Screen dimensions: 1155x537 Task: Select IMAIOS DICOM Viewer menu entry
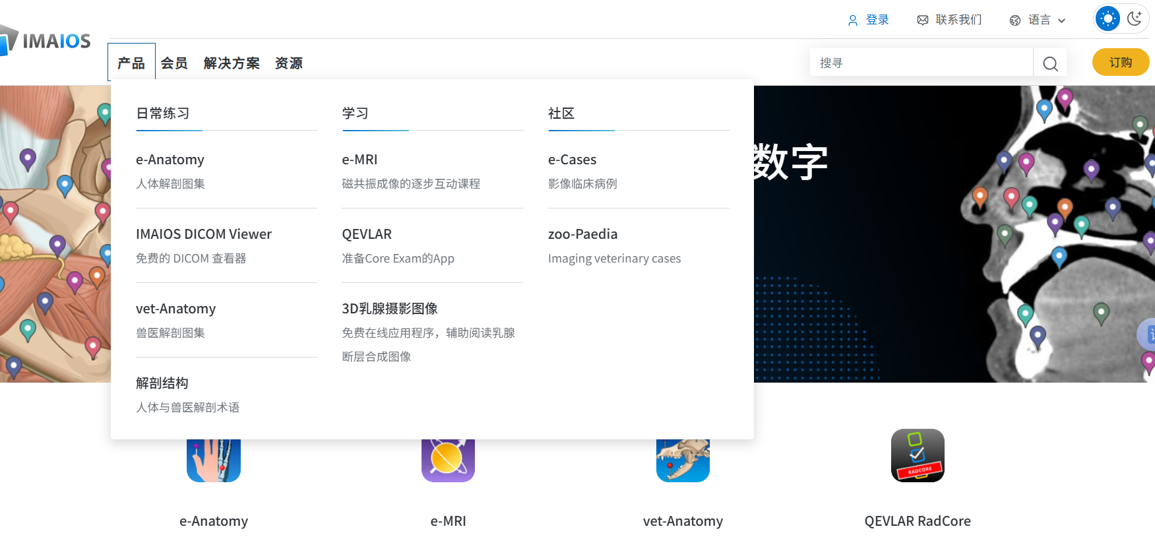point(204,234)
